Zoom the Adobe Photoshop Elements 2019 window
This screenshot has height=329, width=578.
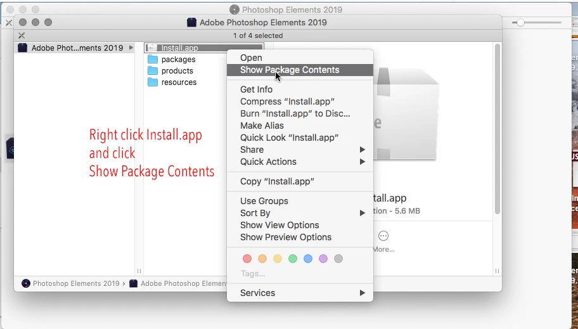click(48, 22)
